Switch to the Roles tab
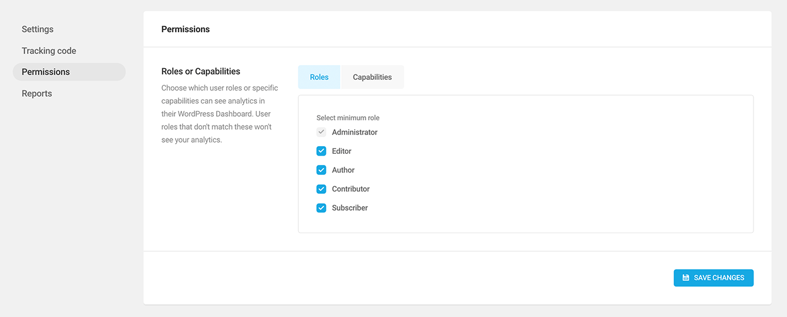 tap(319, 77)
